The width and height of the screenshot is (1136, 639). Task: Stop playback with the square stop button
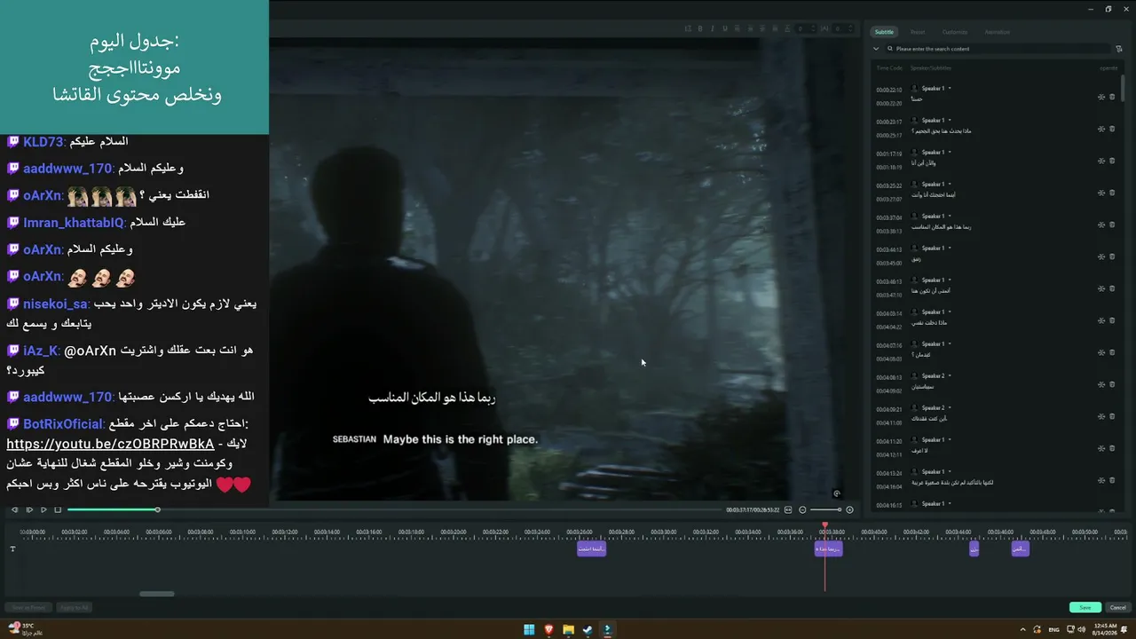click(58, 509)
